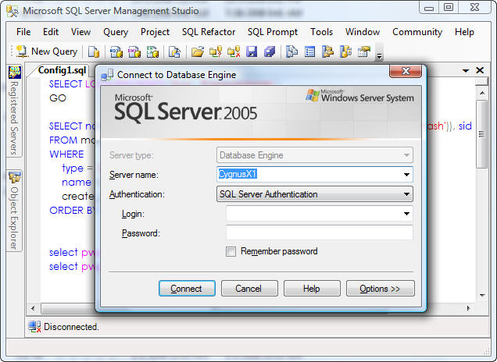The height and width of the screenshot is (362, 497).
Task: Click the Connect button
Action: 187,289
